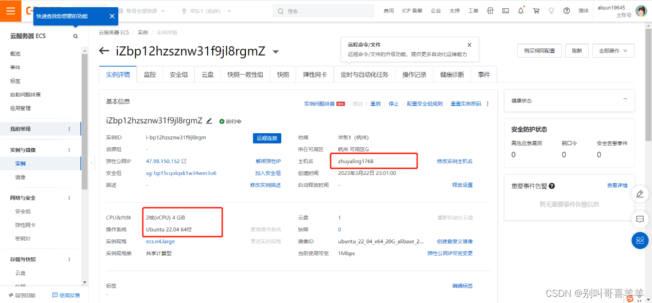
Task: Click 创建自定义镜像 link
Action: coord(455,241)
